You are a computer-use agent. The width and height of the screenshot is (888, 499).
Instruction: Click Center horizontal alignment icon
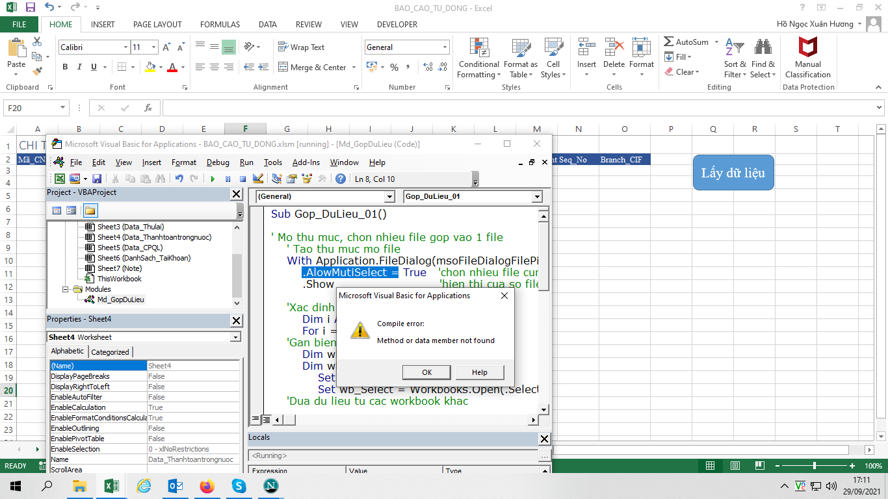[214, 67]
